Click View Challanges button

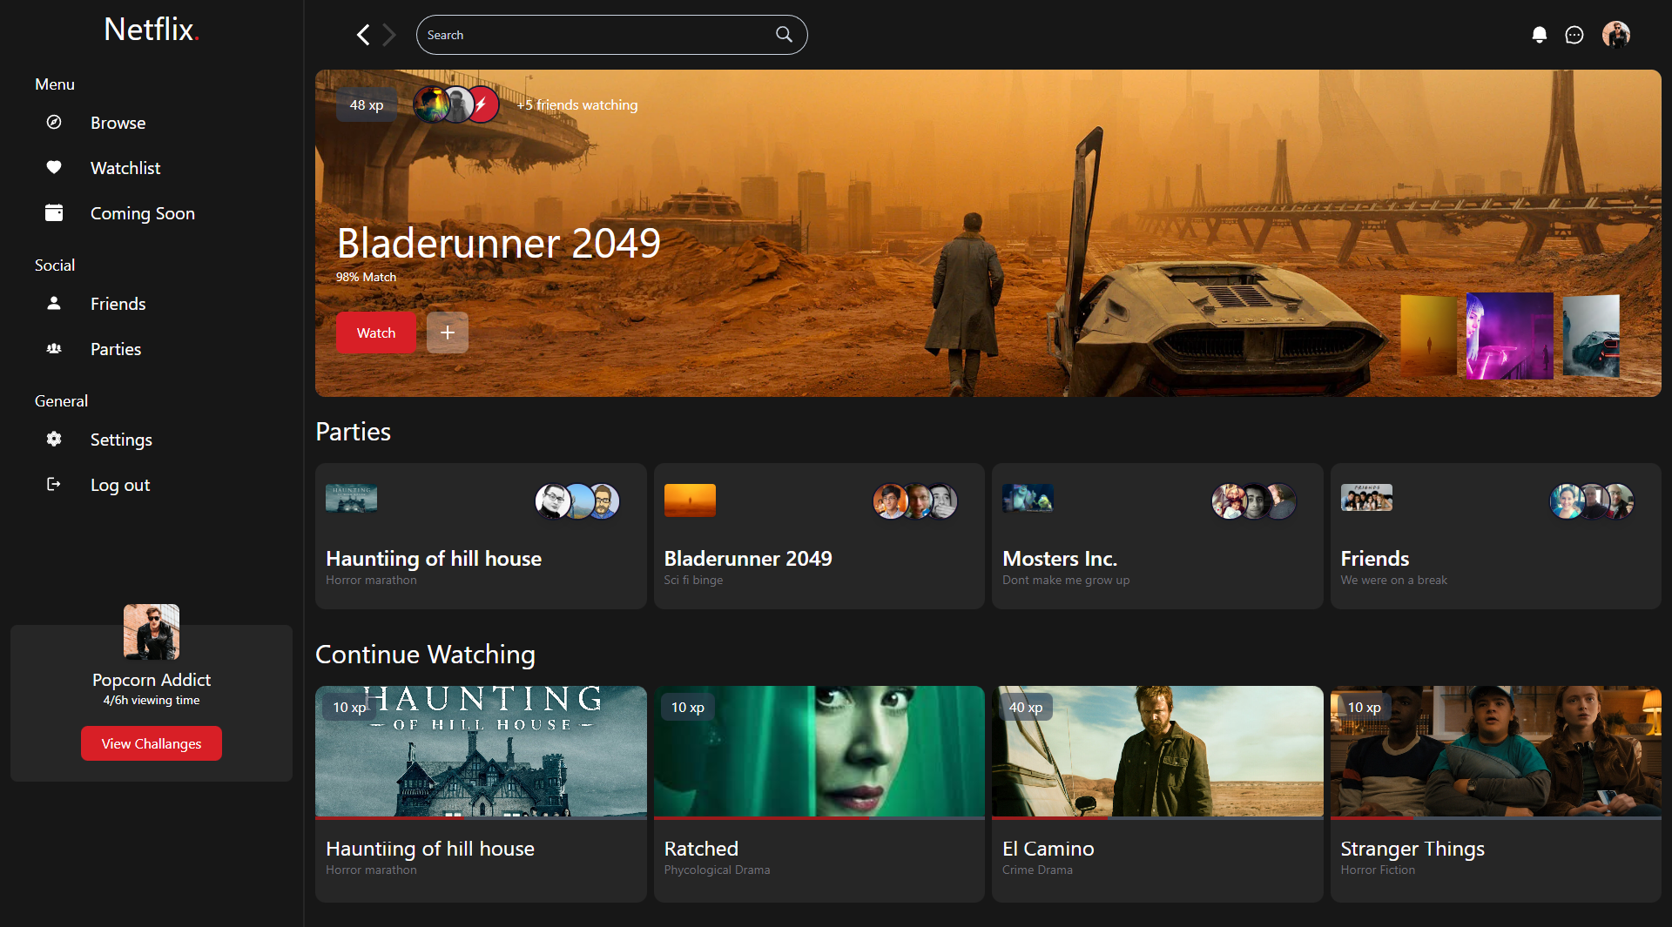pos(152,743)
